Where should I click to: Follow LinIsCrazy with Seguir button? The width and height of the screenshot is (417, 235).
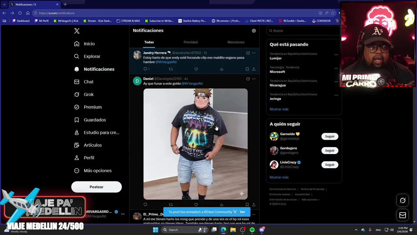click(330, 164)
